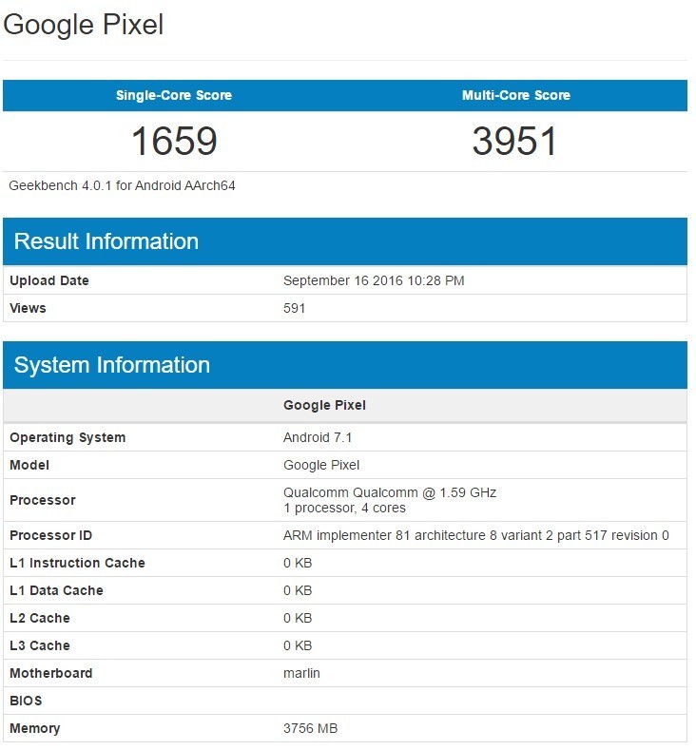696x750 pixels.
Task: Click the System Information section header
Action: click(x=112, y=365)
